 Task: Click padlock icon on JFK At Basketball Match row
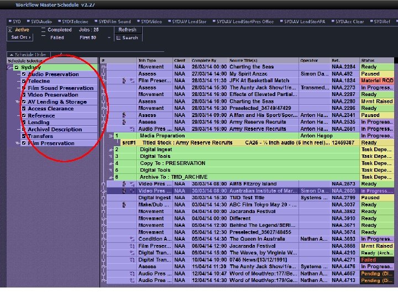[x=124, y=81]
